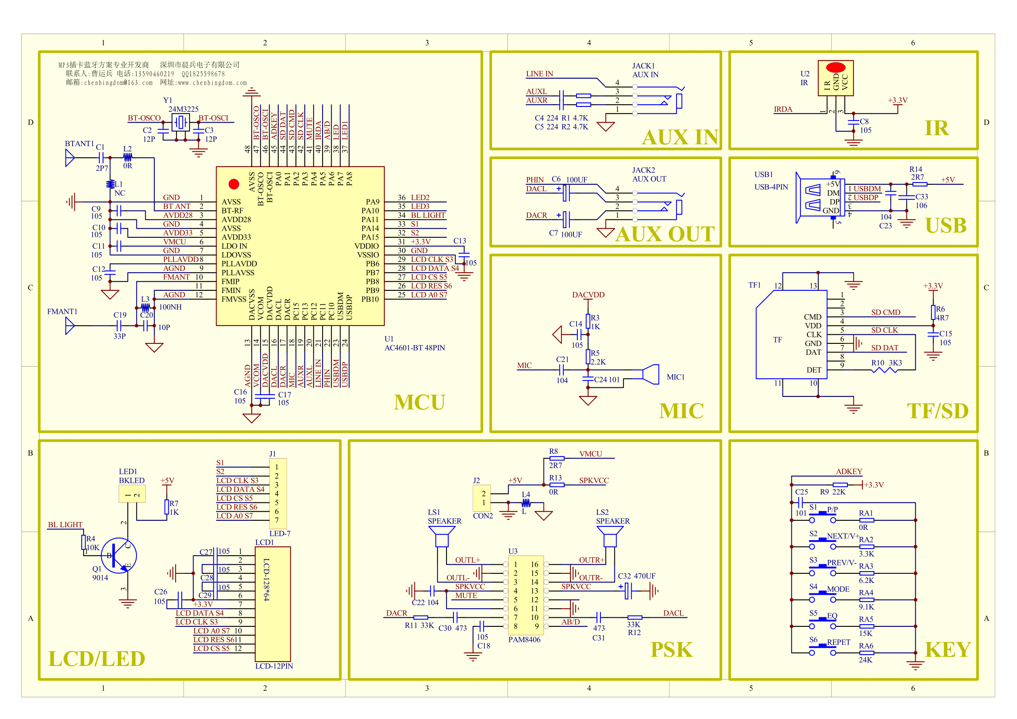Click the PSK section title
Screen dimensions: 1017x719
(671, 650)
